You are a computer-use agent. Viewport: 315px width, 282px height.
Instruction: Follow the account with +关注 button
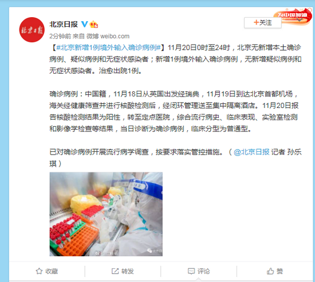point(262,22)
